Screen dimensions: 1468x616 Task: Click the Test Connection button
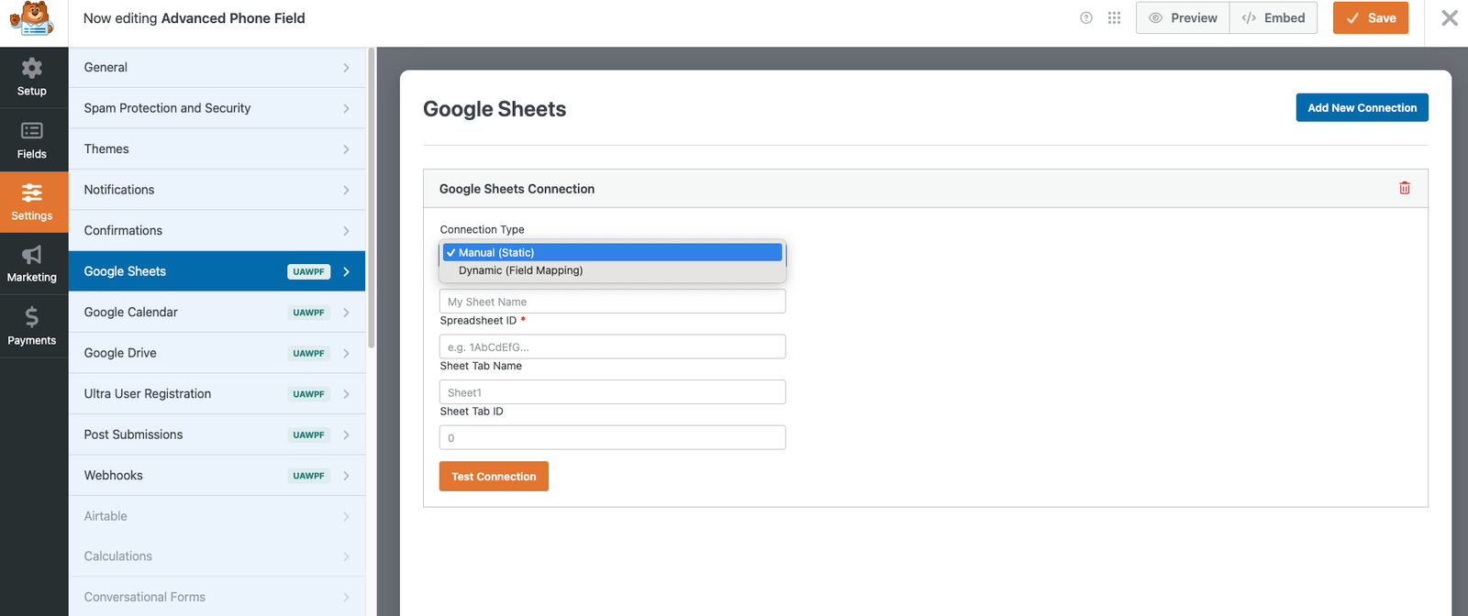tap(494, 477)
